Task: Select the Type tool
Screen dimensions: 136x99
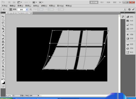Action: tap(3, 63)
